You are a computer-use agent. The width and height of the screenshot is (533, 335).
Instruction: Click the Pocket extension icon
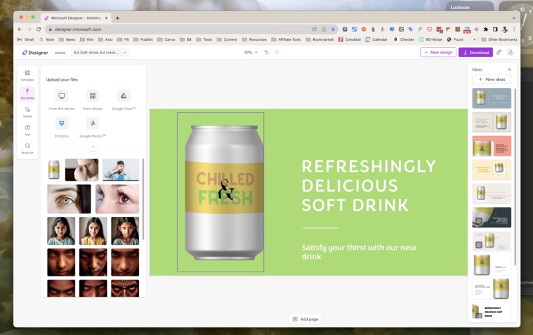(429, 29)
